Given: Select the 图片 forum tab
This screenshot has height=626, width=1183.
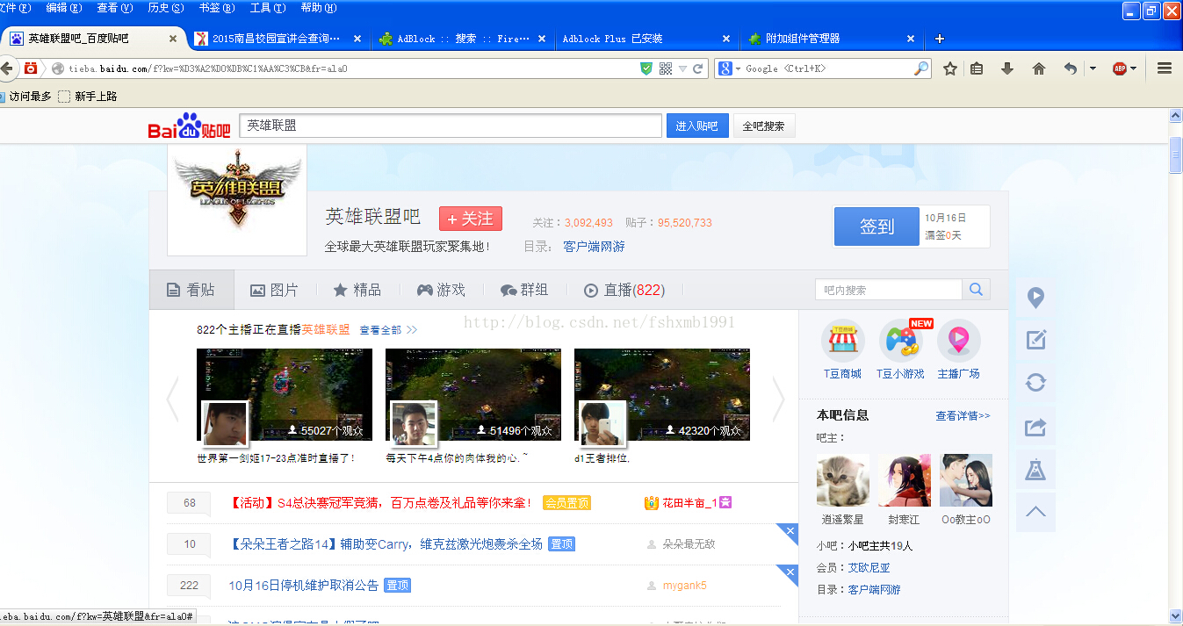Looking at the screenshot, I should coord(274,290).
